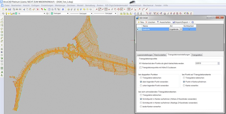
Task: Expand the layer 31 dropdown list
Action: (x=44, y=13)
